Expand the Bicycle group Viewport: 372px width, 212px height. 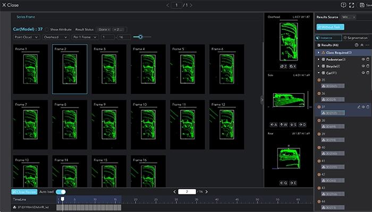pos(319,66)
